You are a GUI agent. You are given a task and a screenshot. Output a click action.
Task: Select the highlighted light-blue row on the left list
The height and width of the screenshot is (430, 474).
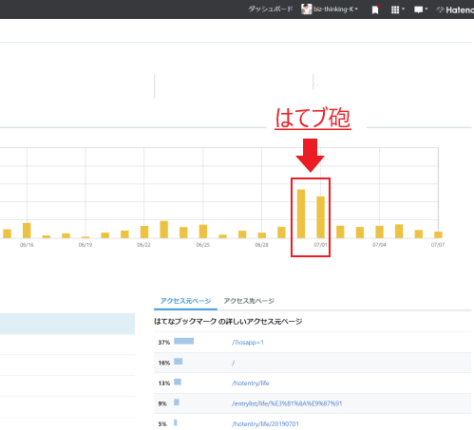[x=67, y=324]
